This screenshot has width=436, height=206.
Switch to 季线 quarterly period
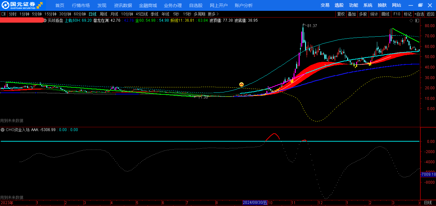pyautogui.click(x=155, y=14)
